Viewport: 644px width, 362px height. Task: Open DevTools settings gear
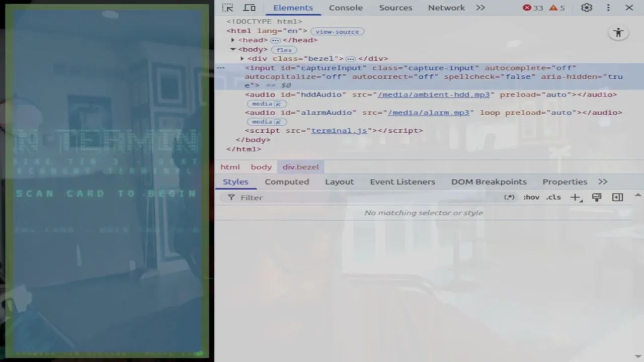586,8
